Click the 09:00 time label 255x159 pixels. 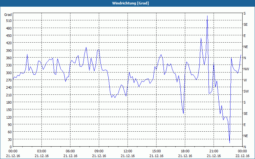click(x=99, y=151)
